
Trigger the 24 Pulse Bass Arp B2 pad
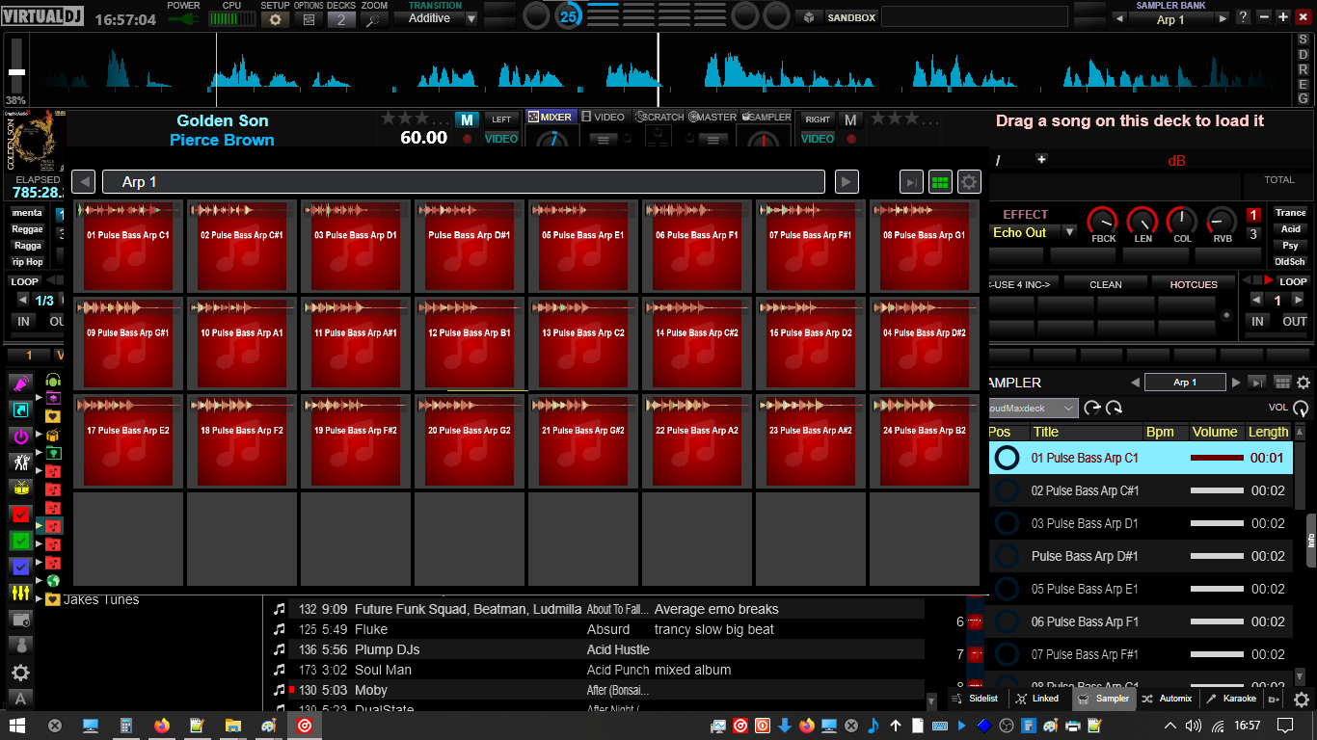pos(924,441)
